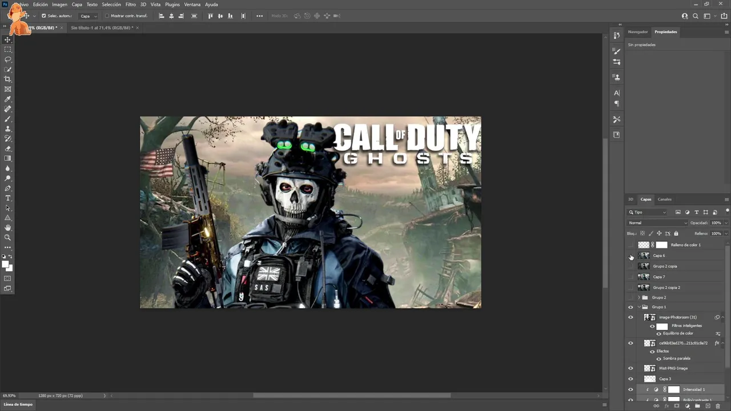731x411 pixels.
Task: Open the Ventana menu
Action: pos(192,5)
